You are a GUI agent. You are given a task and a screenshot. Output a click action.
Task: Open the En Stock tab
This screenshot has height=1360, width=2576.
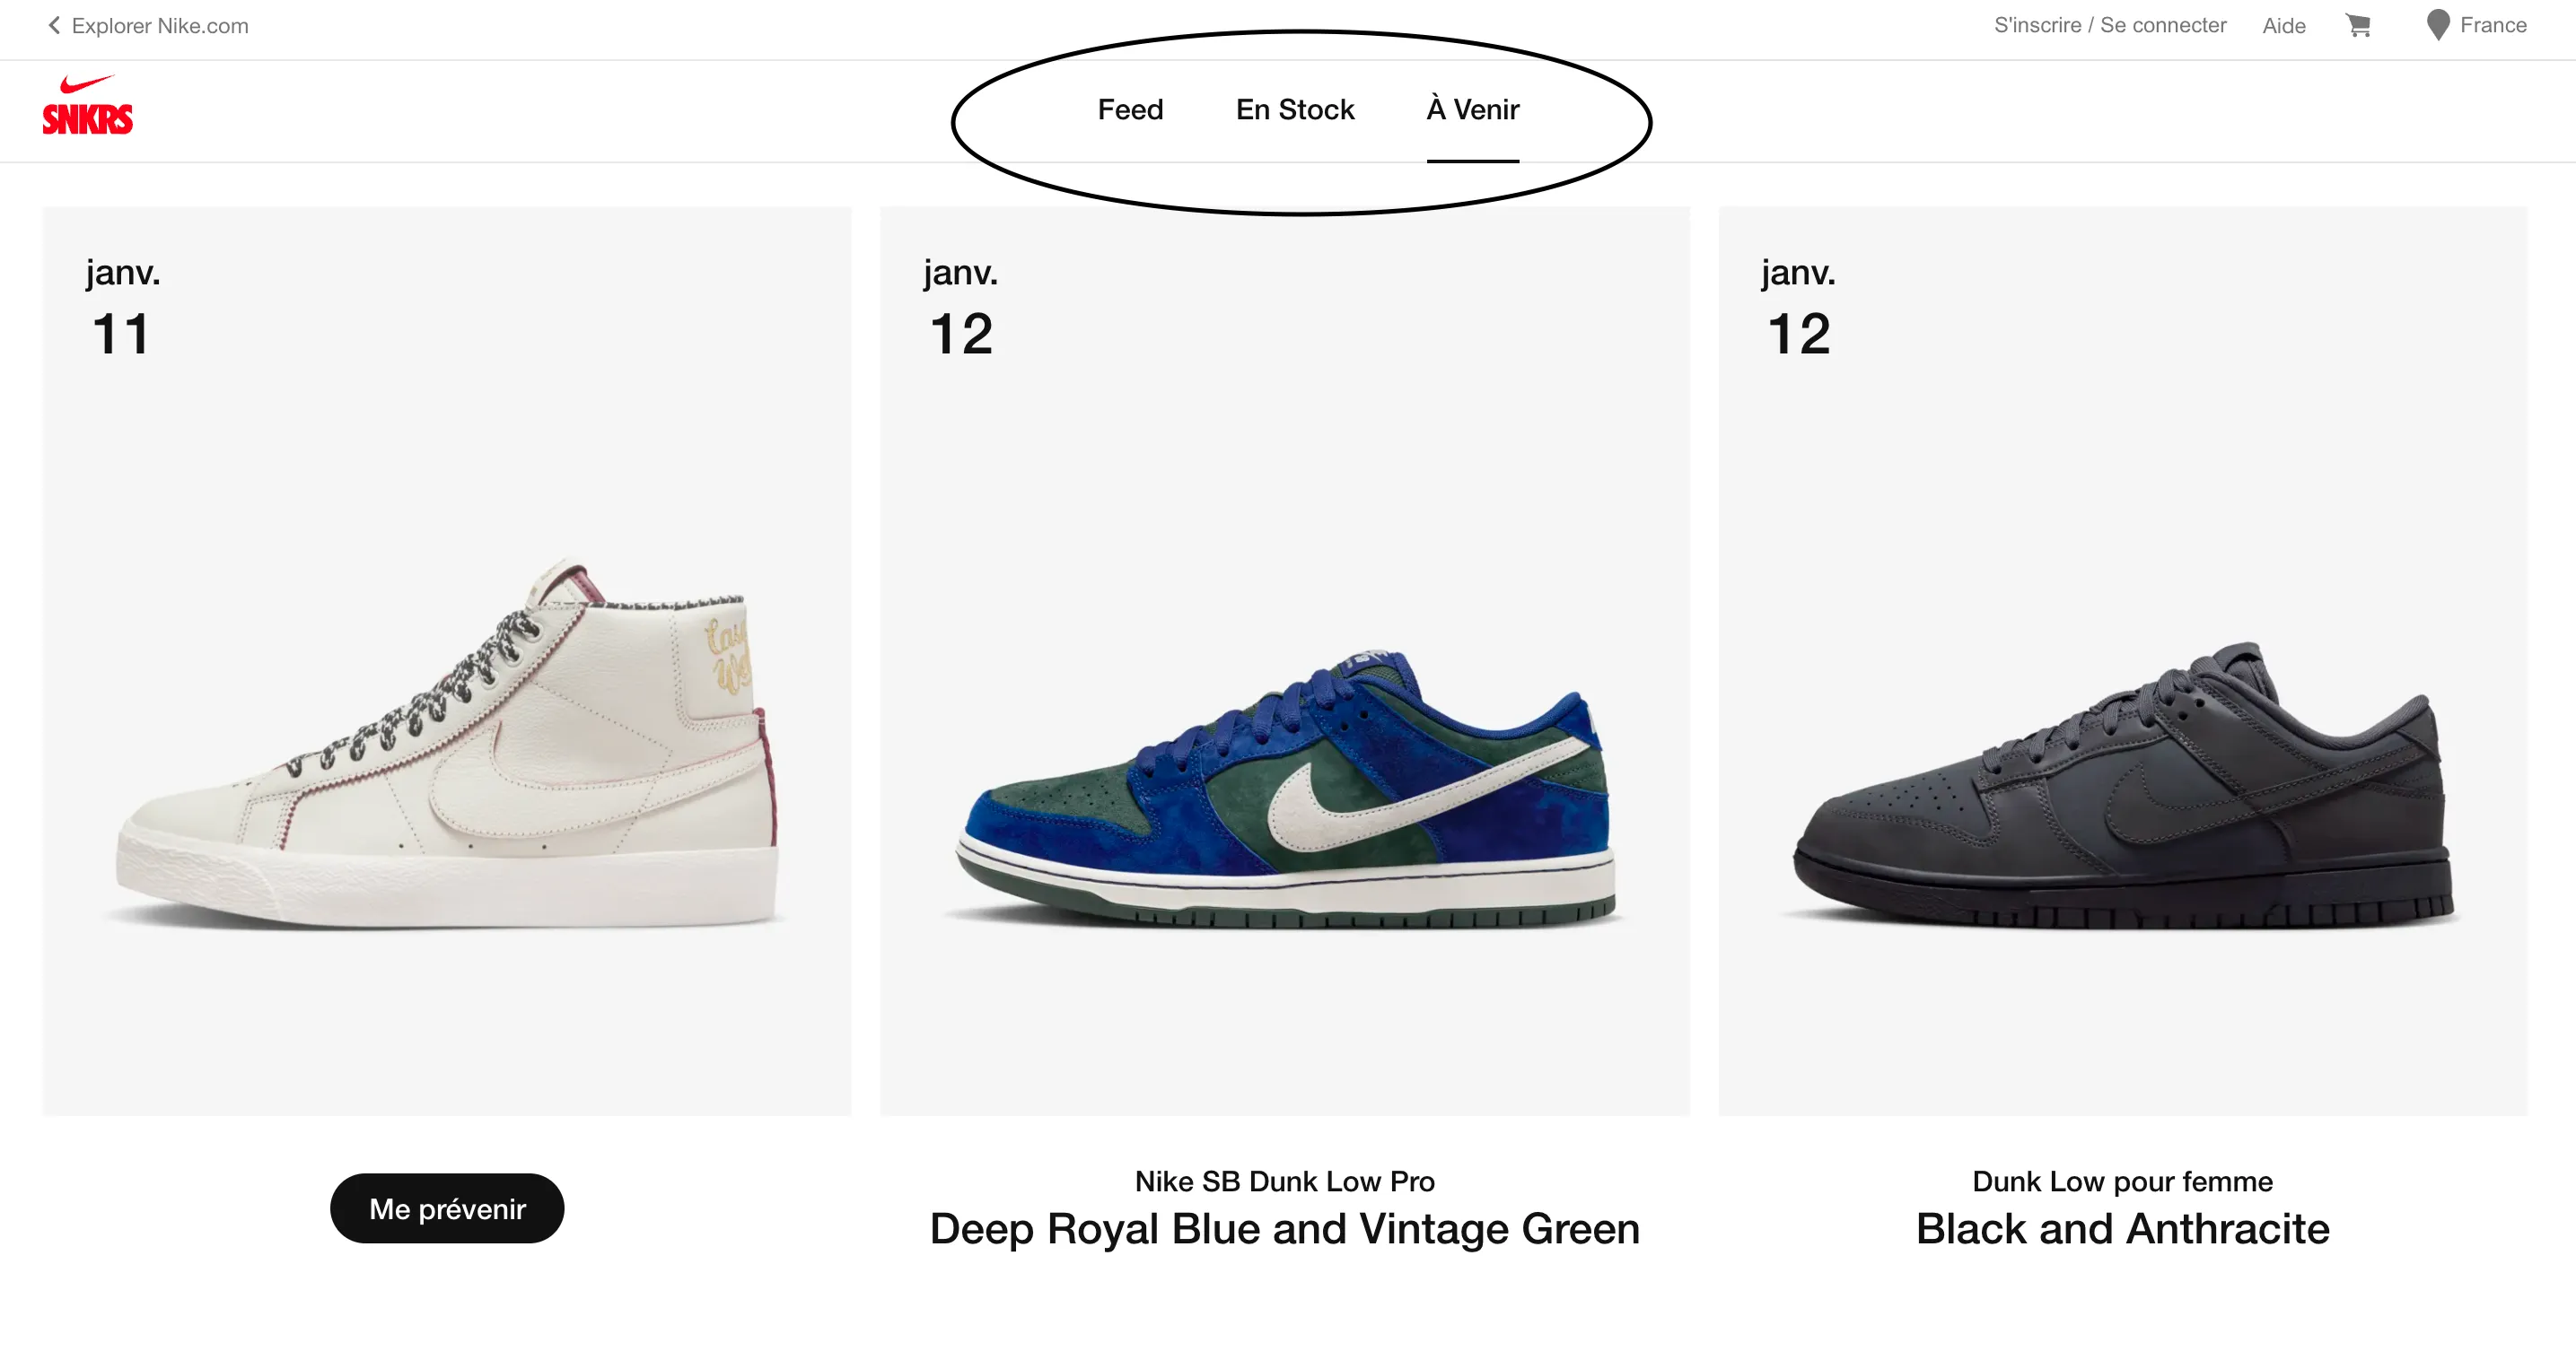click(x=1294, y=110)
